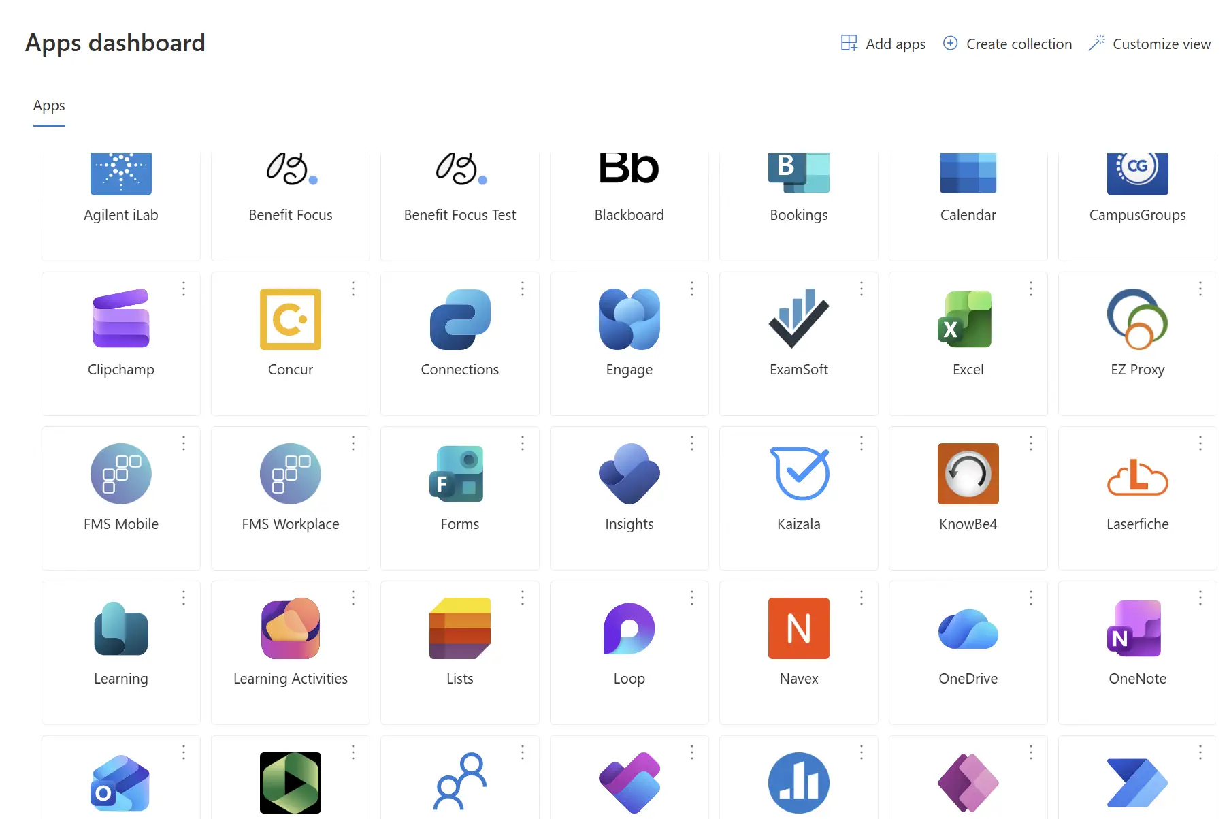Open the Forms tile options menu
Viewport: 1229px width, 819px height.
coord(523,443)
